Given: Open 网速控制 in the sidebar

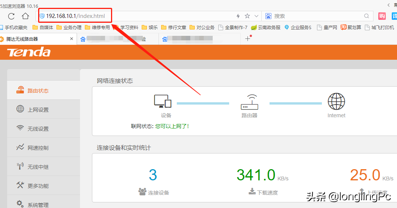Looking at the screenshot, I should (43, 148).
